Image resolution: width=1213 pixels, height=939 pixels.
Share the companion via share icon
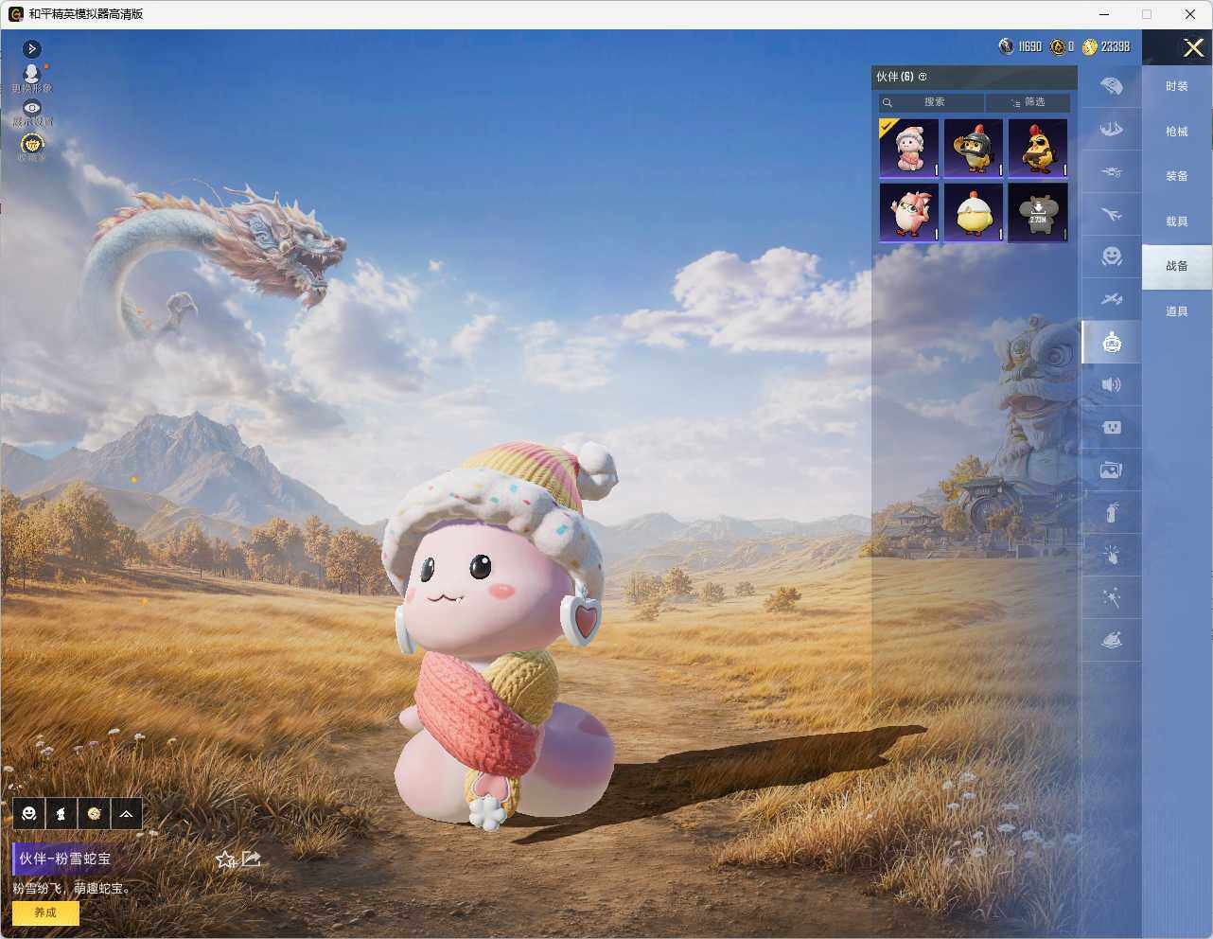click(251, 859)
